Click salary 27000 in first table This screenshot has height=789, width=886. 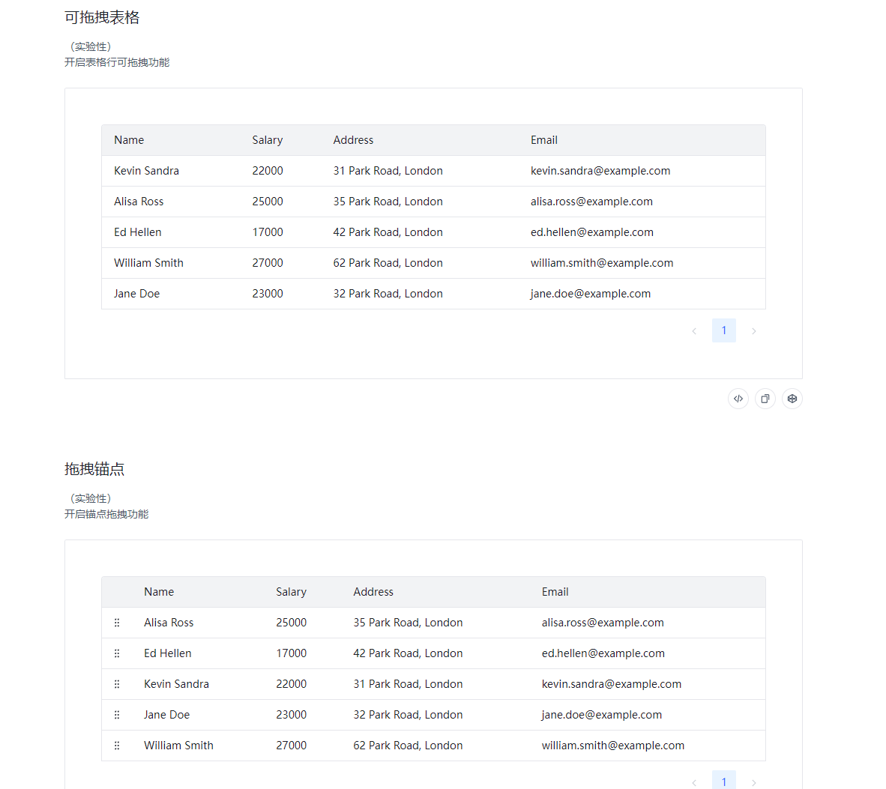click(x=268, y=262)
